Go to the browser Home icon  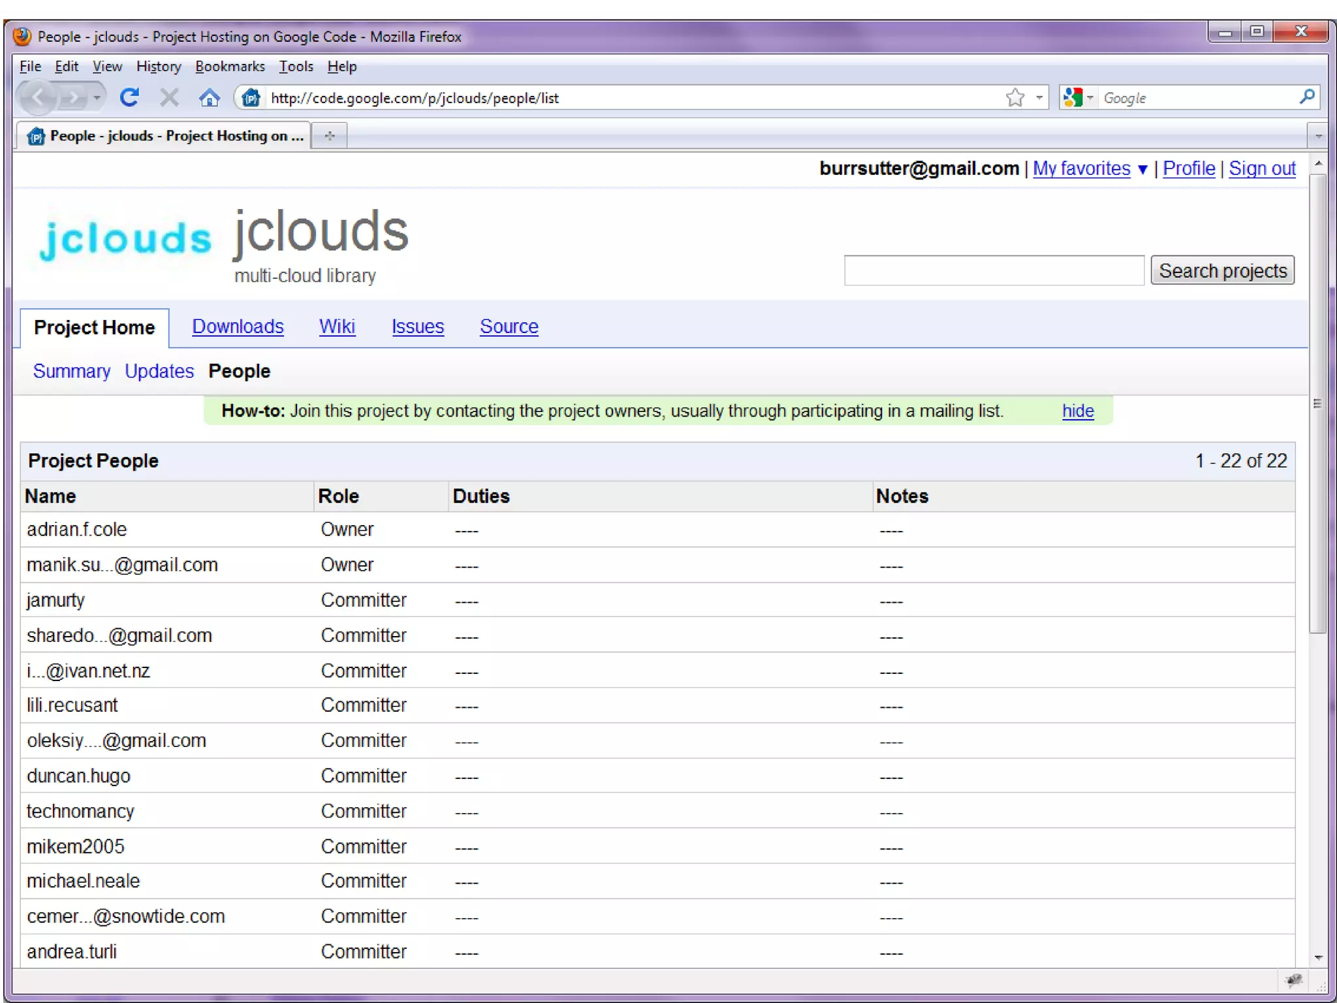point(209,98)
